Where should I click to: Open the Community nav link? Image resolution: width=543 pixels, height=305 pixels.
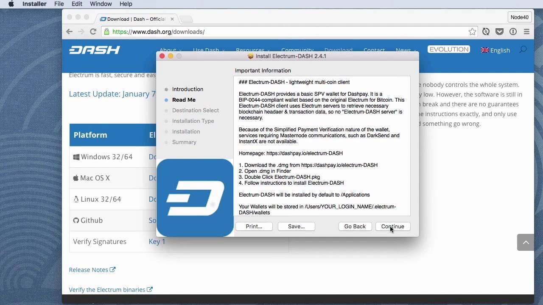pos(297,50)
